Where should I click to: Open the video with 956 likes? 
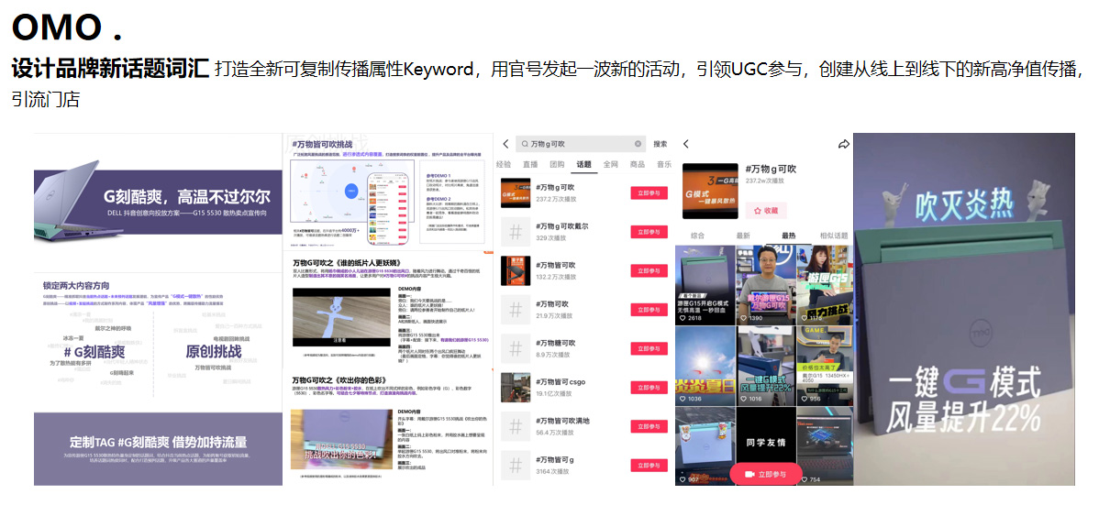[825, 366]
